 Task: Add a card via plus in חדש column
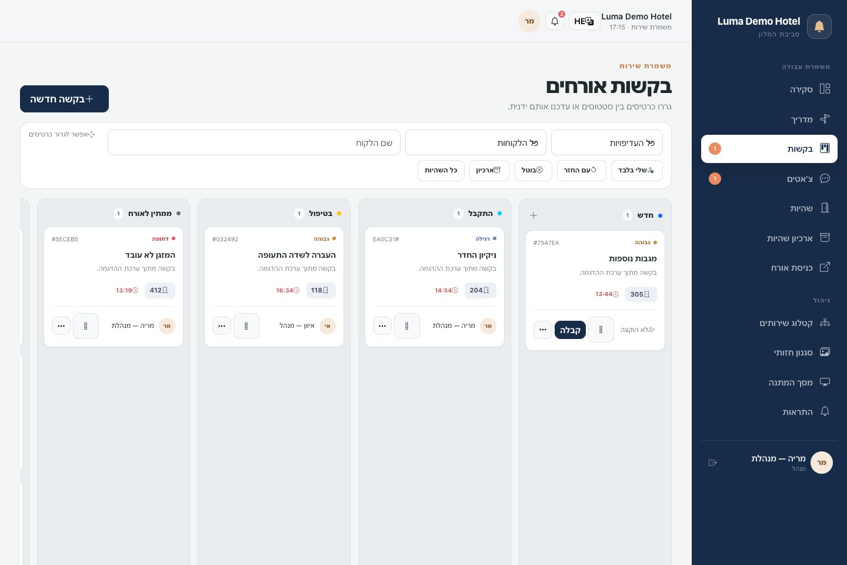[533, 215]
